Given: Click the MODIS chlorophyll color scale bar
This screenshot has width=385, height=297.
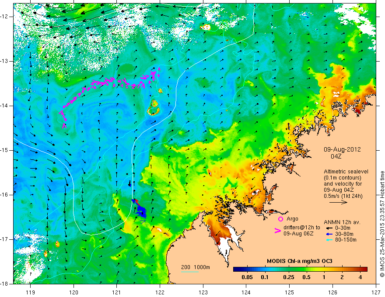Looking at the screenshot, I should click(x=300, y=269).
